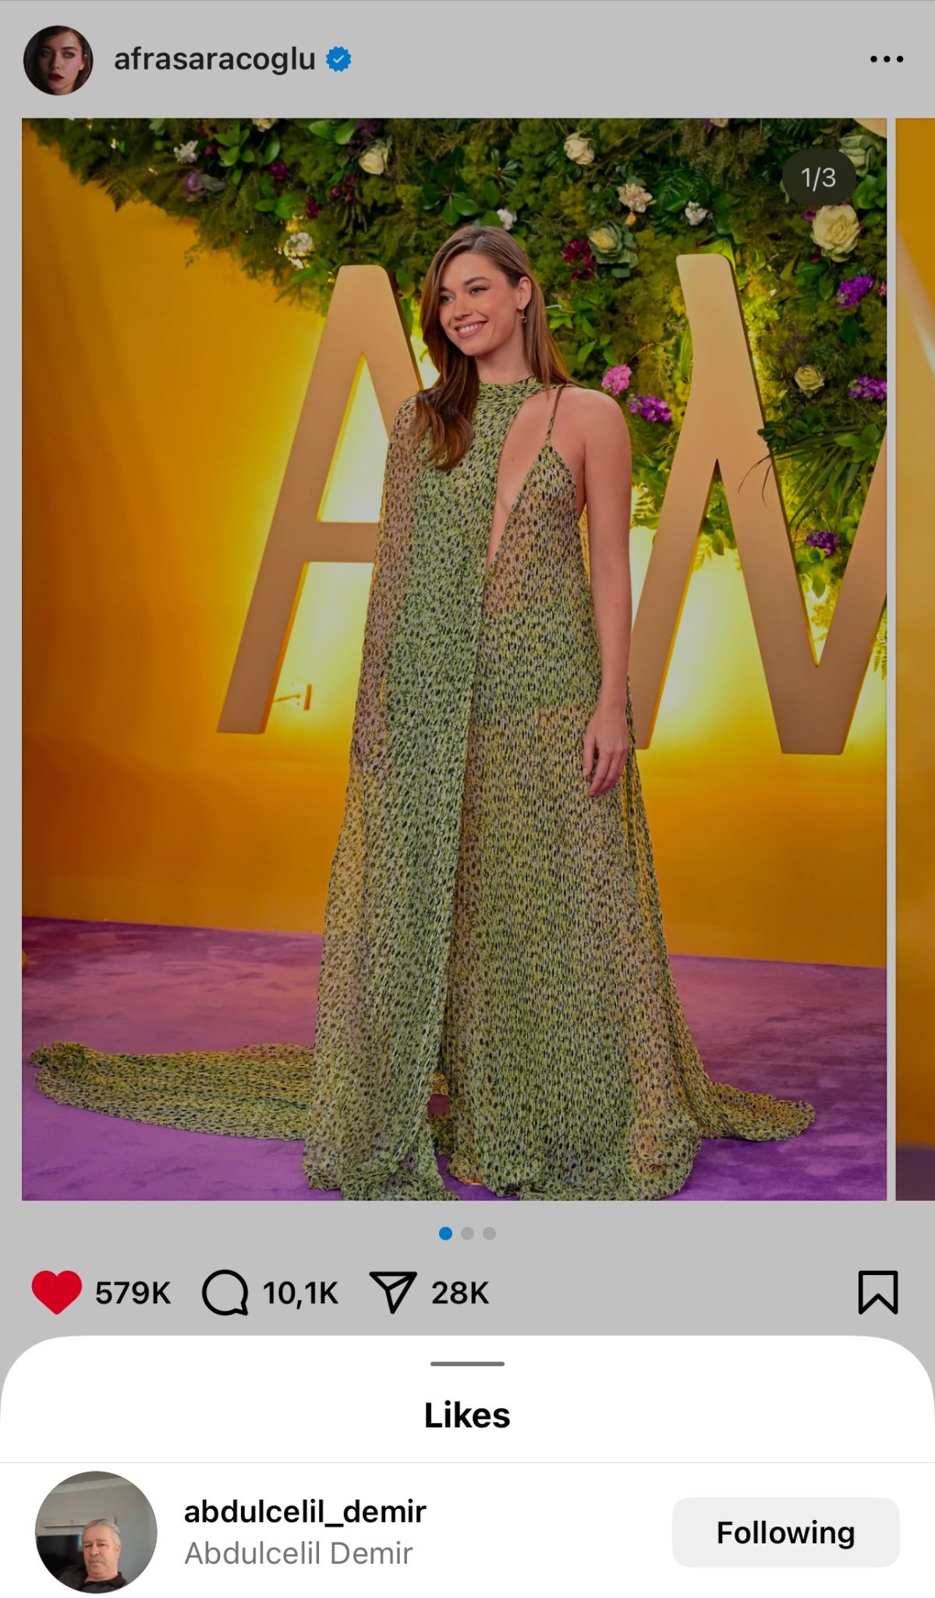Tap the 10,1K comments count
Viewport: 935px width, 1598px height.
(x=300, y=1293)
